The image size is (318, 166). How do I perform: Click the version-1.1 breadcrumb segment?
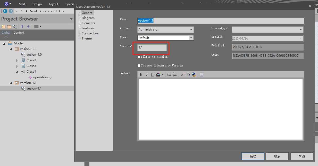pos(52,11)
